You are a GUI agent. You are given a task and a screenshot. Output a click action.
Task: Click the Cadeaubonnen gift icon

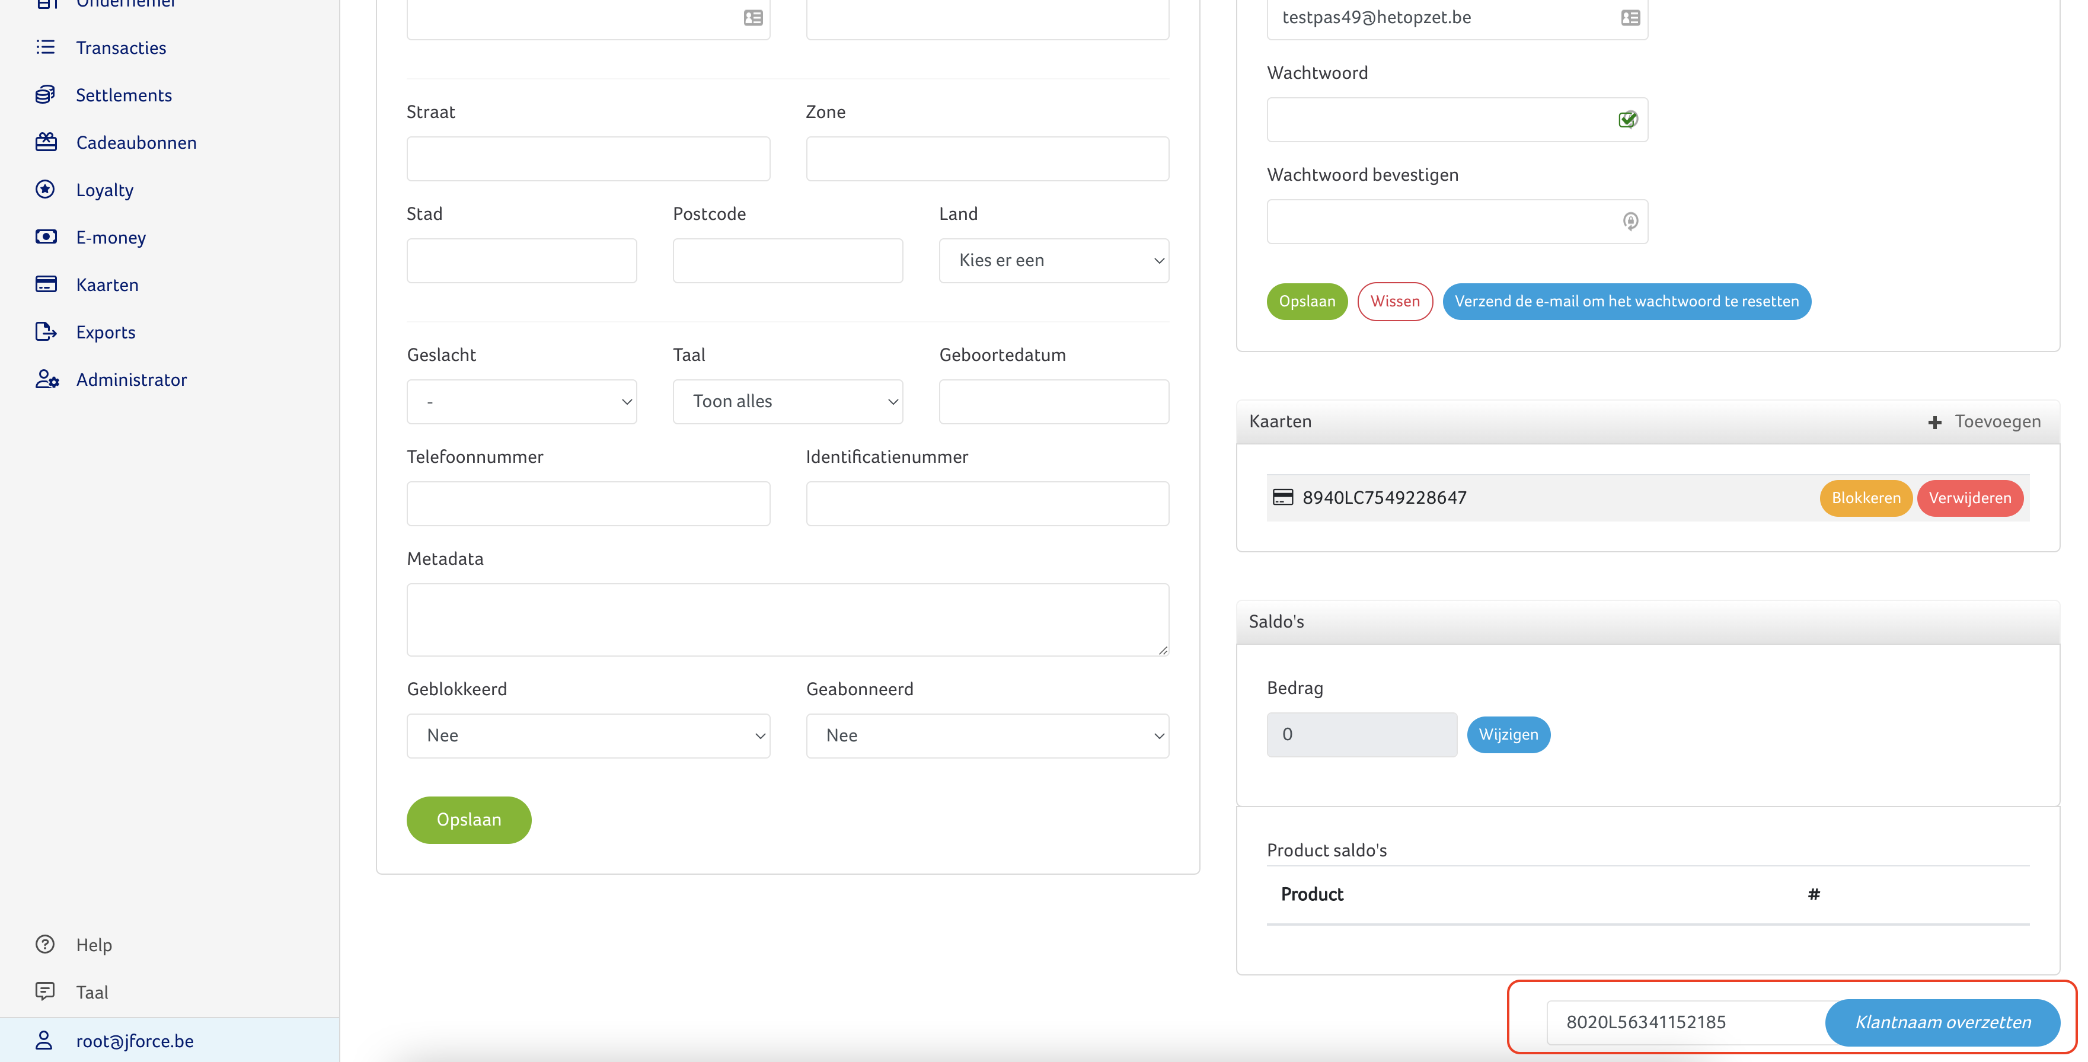coord(46,143)
